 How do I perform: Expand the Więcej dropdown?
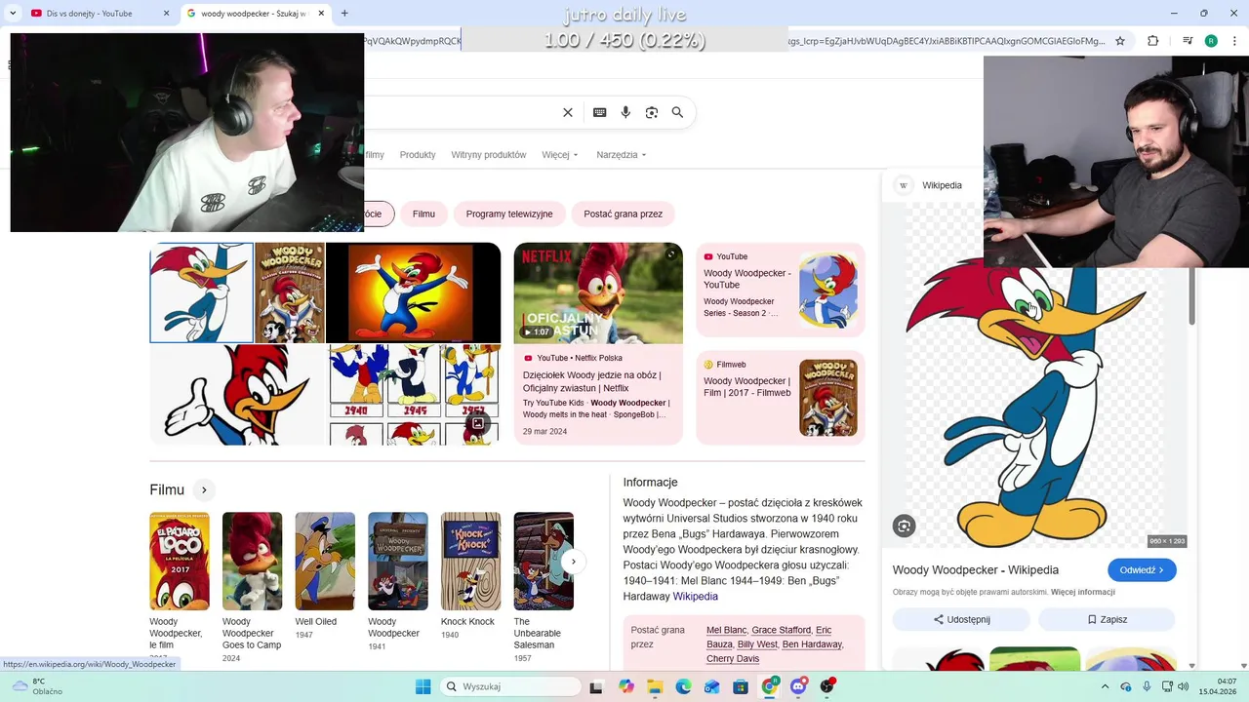pyautogui.click(x=560, y=155)
